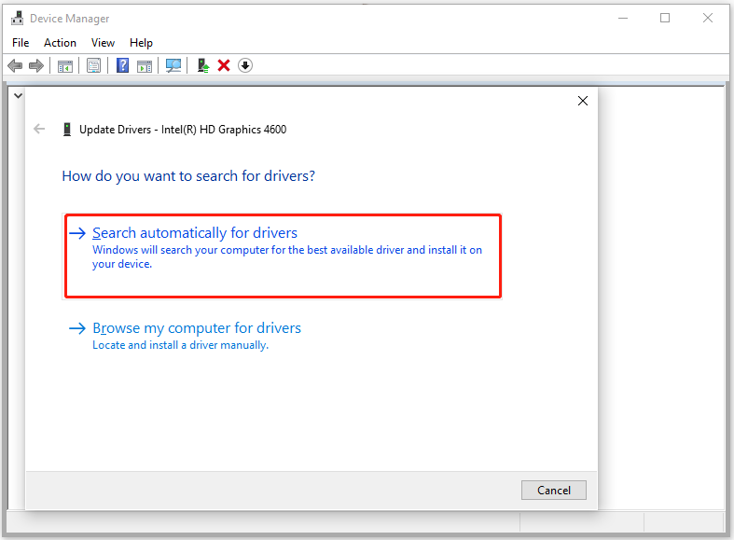The image size is (734, 540).
Task: Click the red X uninstall device icon
Action: pos(224,65)
